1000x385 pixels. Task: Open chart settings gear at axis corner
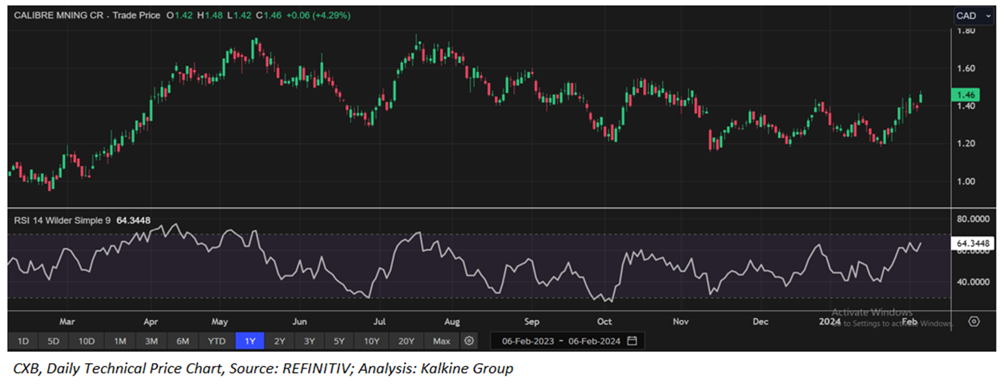[974, 321]
